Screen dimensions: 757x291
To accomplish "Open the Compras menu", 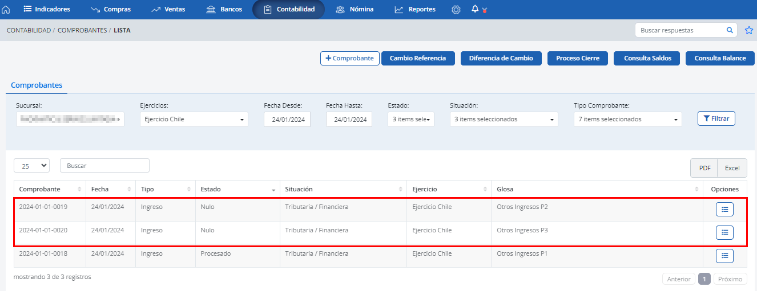I will [x=111, y=10].
